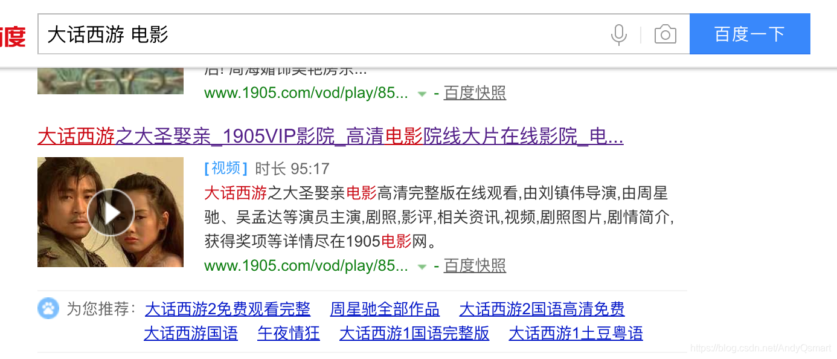Open the camera image search icon
This screenshot has width=837, height=359.
665,34
